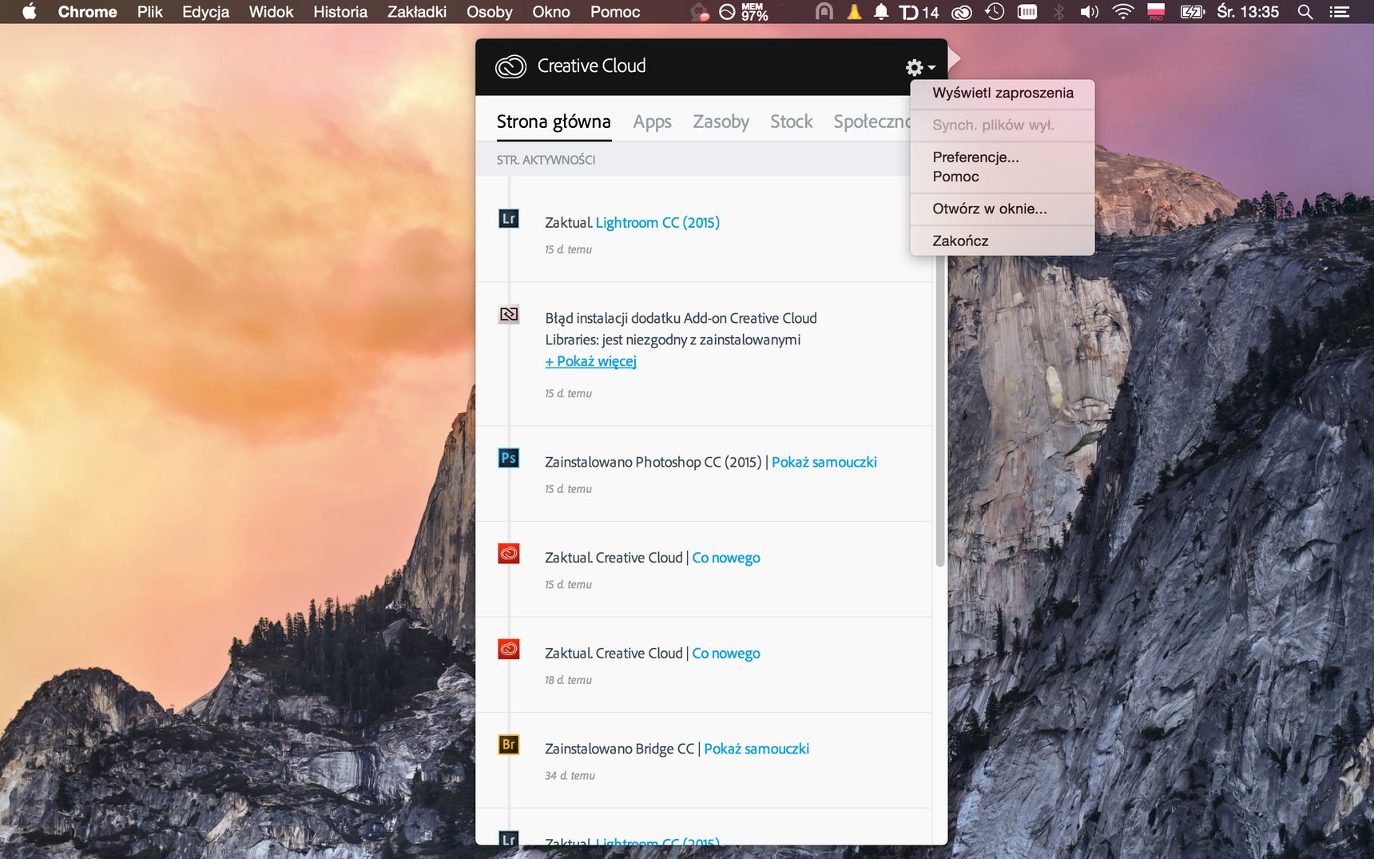
Task: Select the Synch. plików wył. menu entry
Action: coord(1003,125)
